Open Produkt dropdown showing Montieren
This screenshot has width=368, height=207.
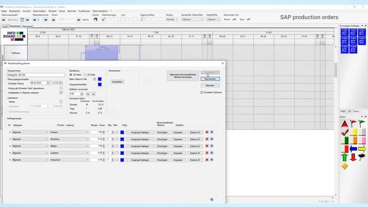(x=69, y=139)
